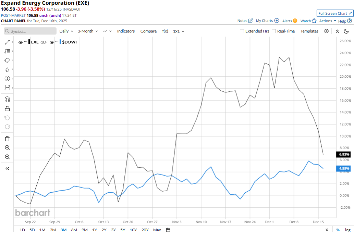Collapse the drawing tools sidebar

point(7,168)
